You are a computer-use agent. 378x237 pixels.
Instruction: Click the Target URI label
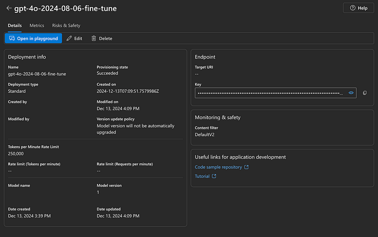tap(204, 67)
